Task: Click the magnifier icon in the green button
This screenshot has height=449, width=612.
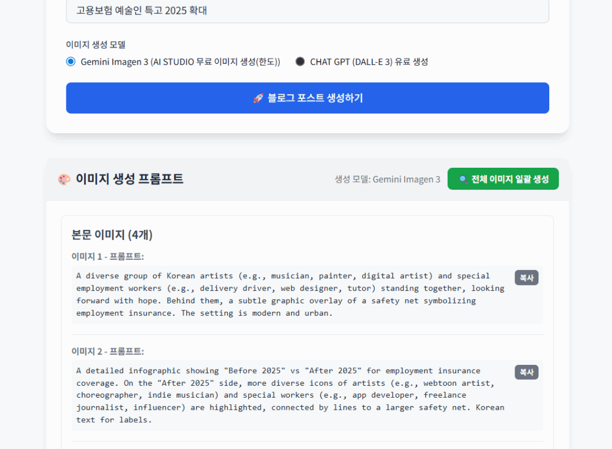Action: 463,179
